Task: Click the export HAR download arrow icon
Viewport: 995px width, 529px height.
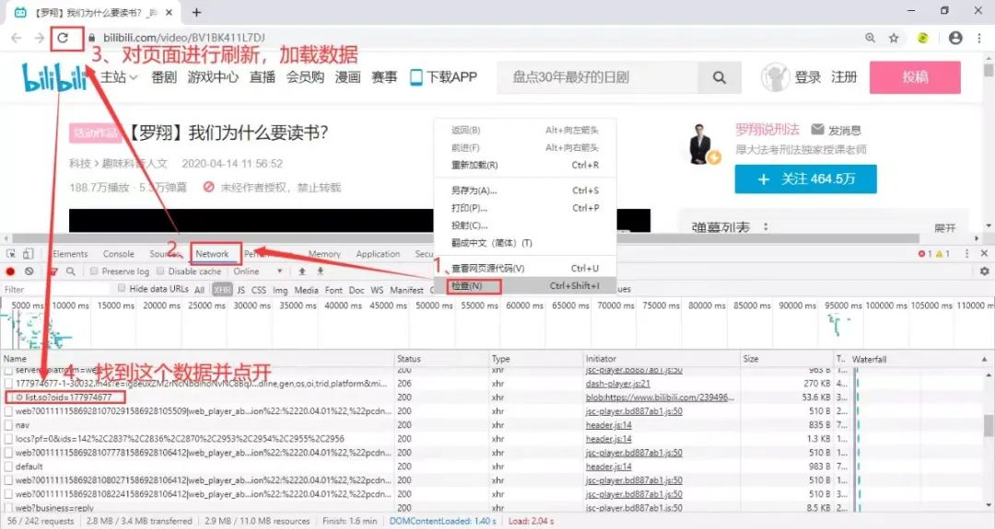Action: pos(321,271)
